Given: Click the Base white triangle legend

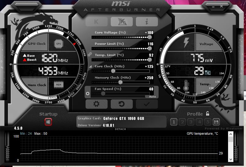Looking at the screenshot, I should (x=29, y=55).
